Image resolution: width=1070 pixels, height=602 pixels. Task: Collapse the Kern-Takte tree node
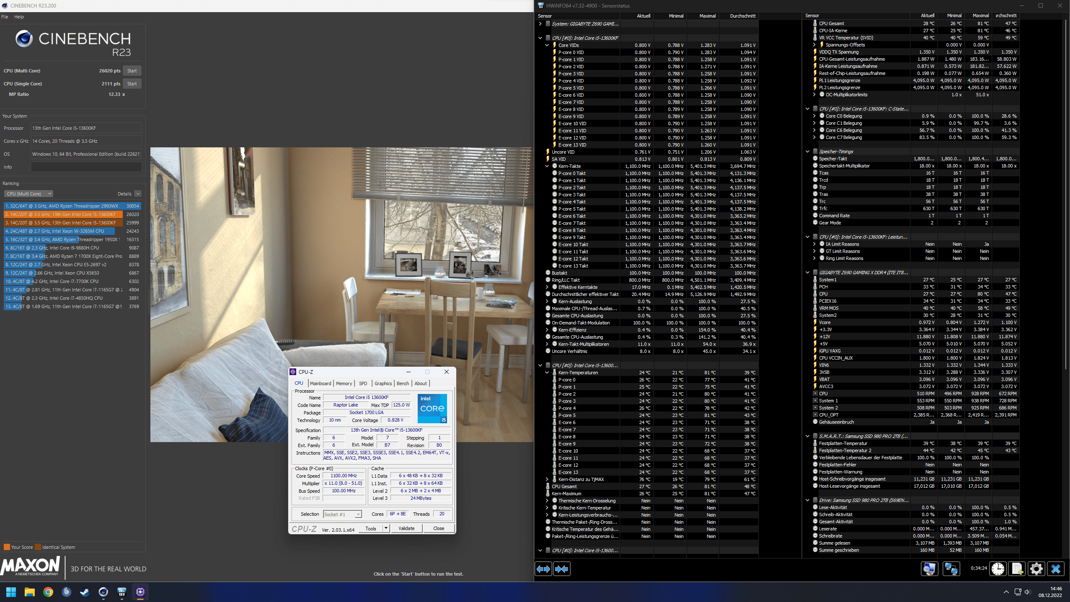click(x=547, y=166)
